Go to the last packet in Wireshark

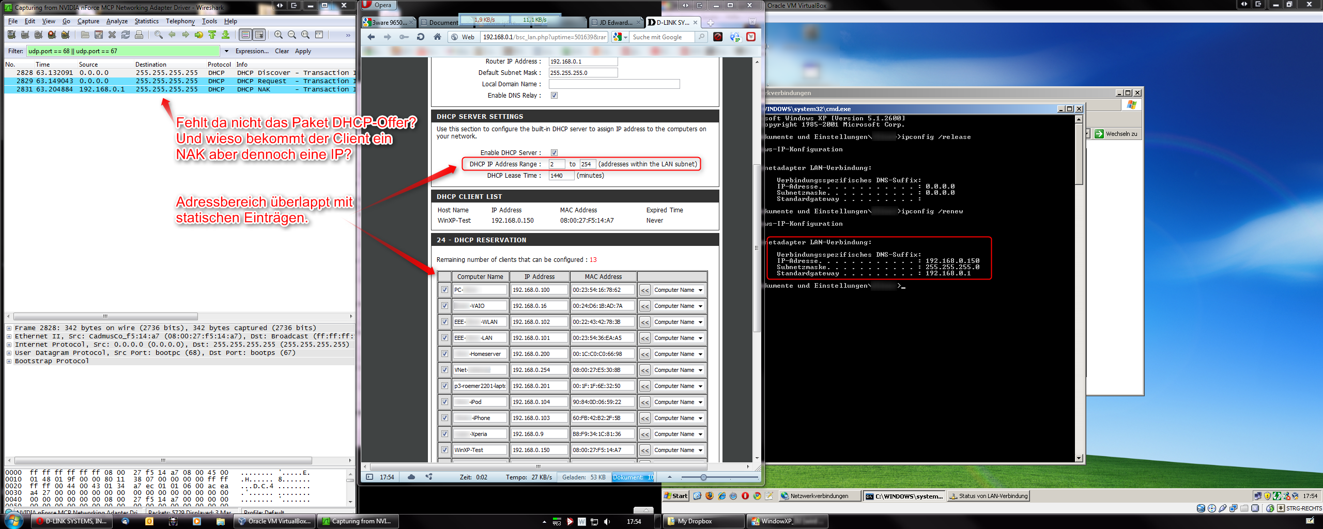pyautogui.click(x=226, y=35)
